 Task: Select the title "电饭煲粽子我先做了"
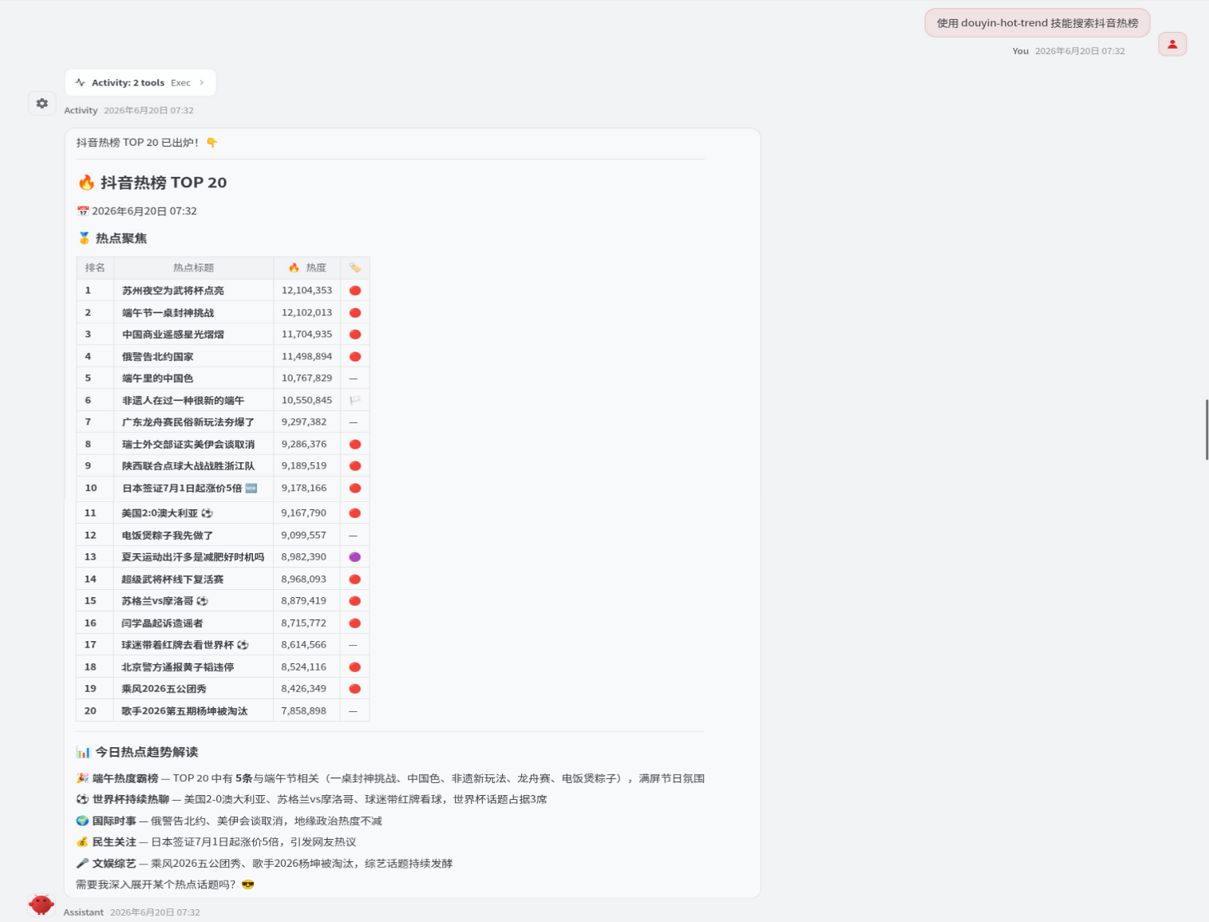point(168,536)
